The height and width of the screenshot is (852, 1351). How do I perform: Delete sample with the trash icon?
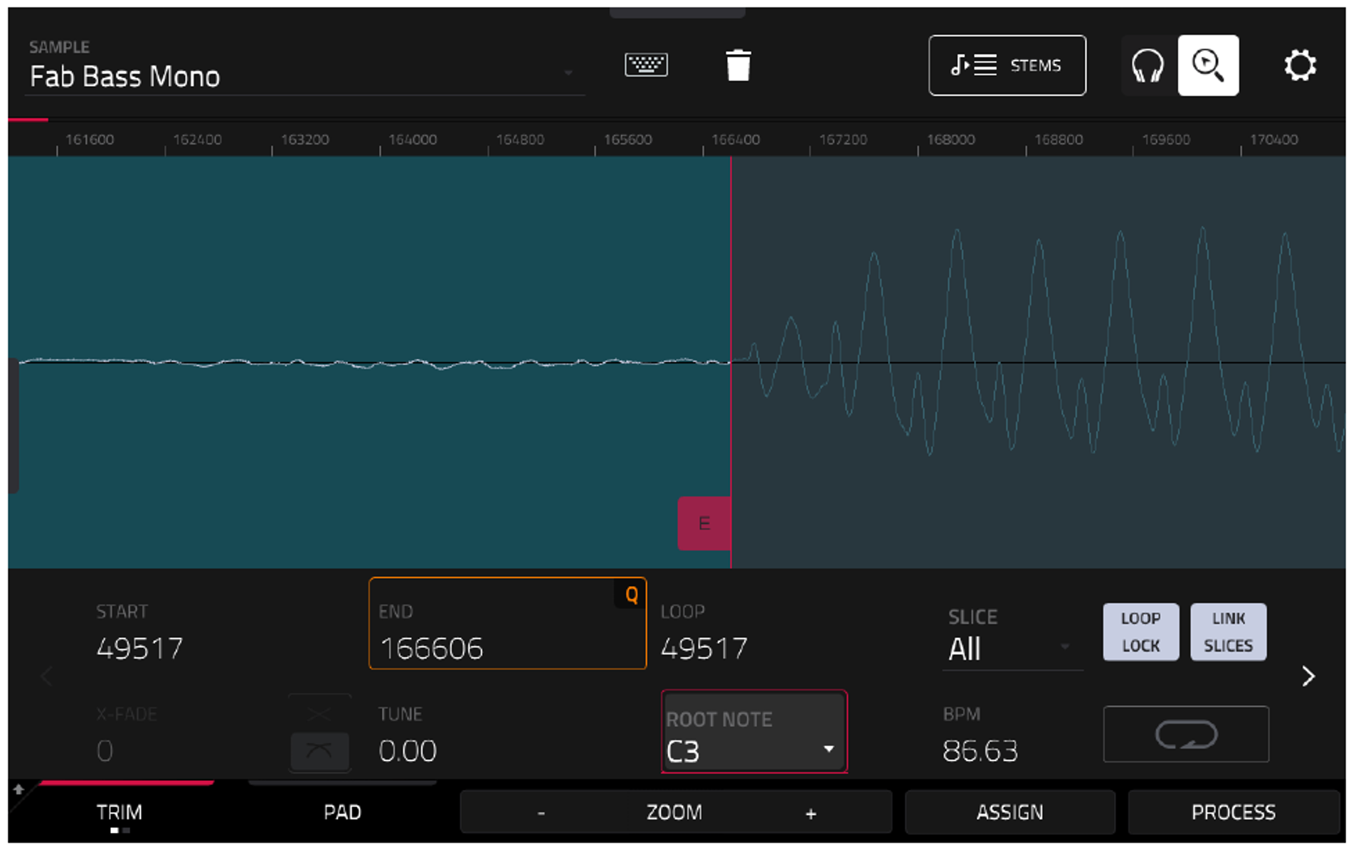tap(738, 65)
